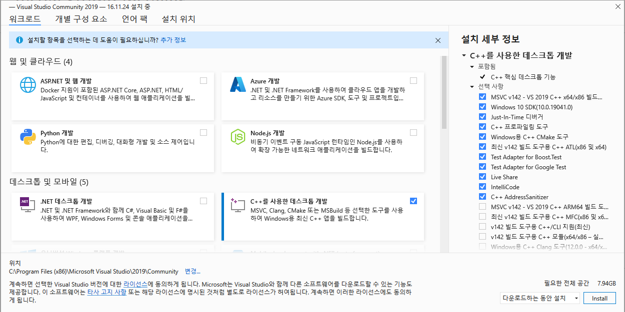Image resolution: width=625 pixels, height=312 pixels.
Task: Uncheck 최신 v142 C++ ATL option
Action: click(482, 147)
